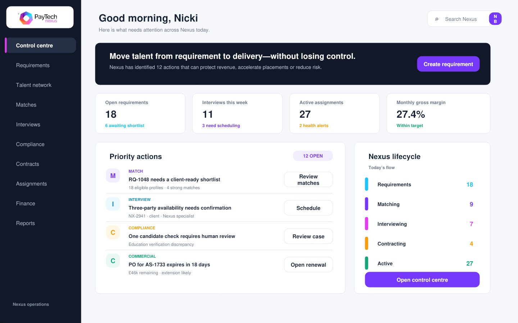This screenshot has width=518, height=323.
Task: Click '£46k remaining · extension likely'
Action: click(160, 273)
